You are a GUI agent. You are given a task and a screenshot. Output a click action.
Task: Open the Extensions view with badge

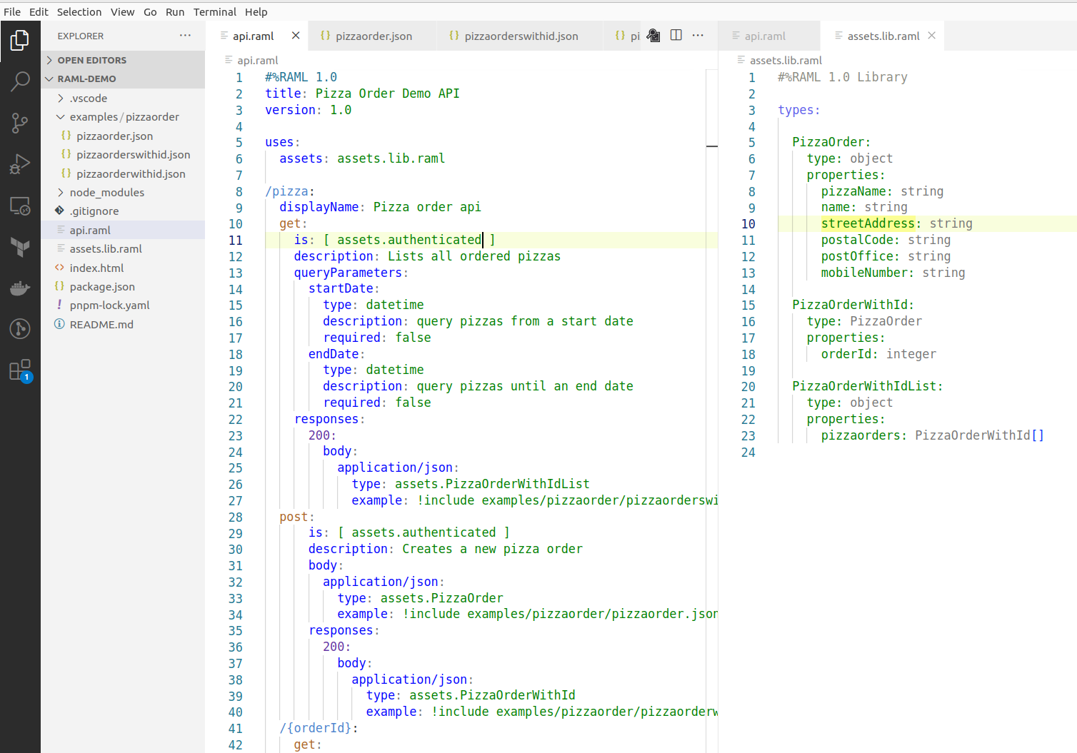[20, 370]
